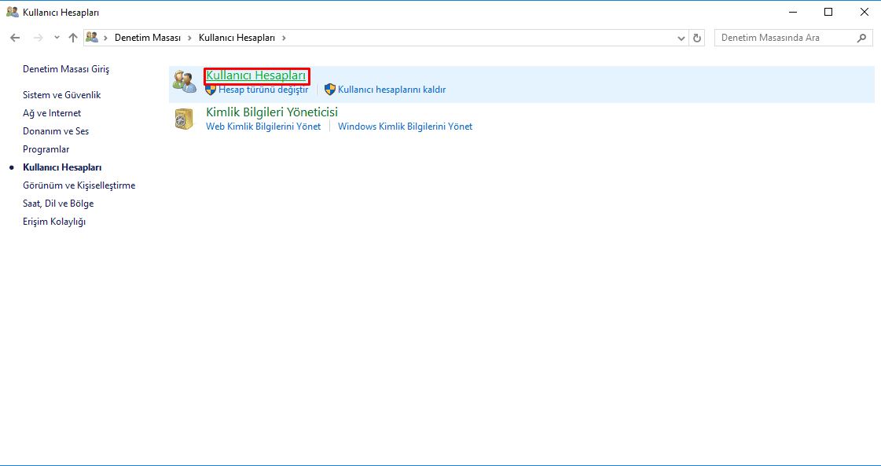Click the Kimlik Bilgileri Yöneticisi safe icon
The height and width of the screenshot is (466, 881).
point(184,119)
